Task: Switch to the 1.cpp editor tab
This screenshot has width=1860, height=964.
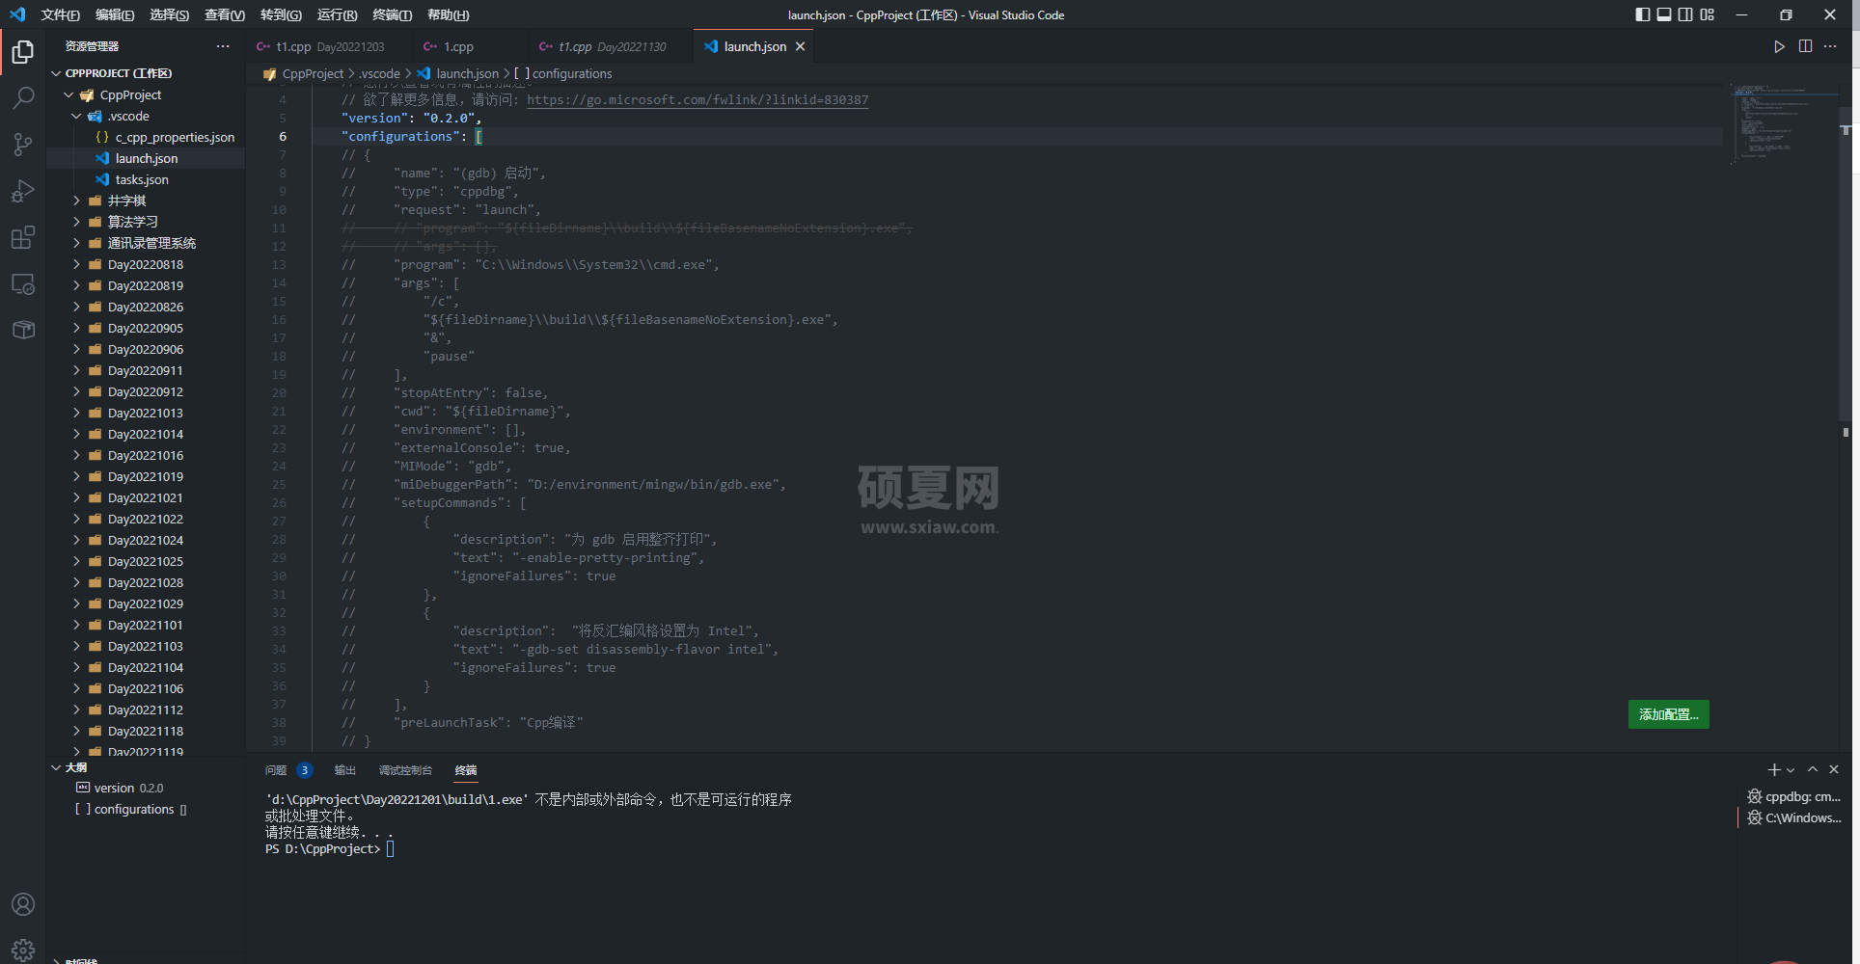Action: (x=468, y=46)
